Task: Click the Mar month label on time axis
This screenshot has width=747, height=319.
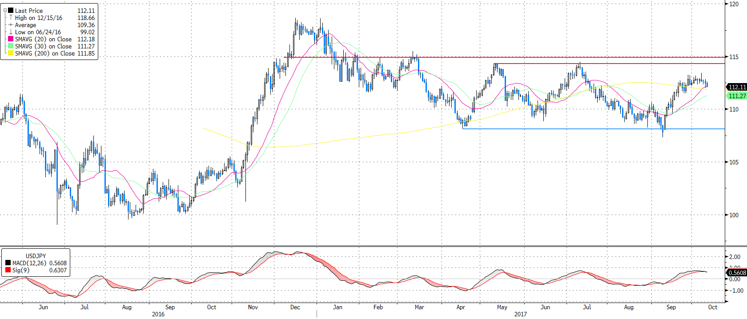Action: coord(419,307)
